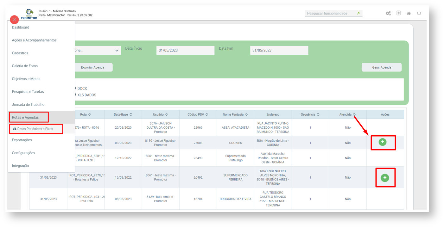Open Rotas Periódicas e Fixas submenu
444x227 pixels.
35,129
